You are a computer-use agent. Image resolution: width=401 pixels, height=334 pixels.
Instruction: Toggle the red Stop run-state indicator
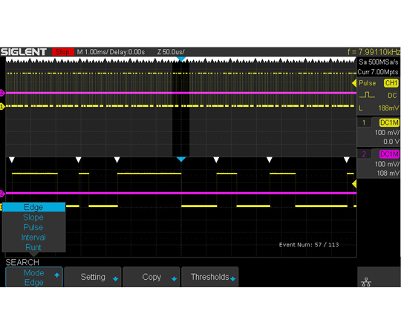(x=63, y=52)
